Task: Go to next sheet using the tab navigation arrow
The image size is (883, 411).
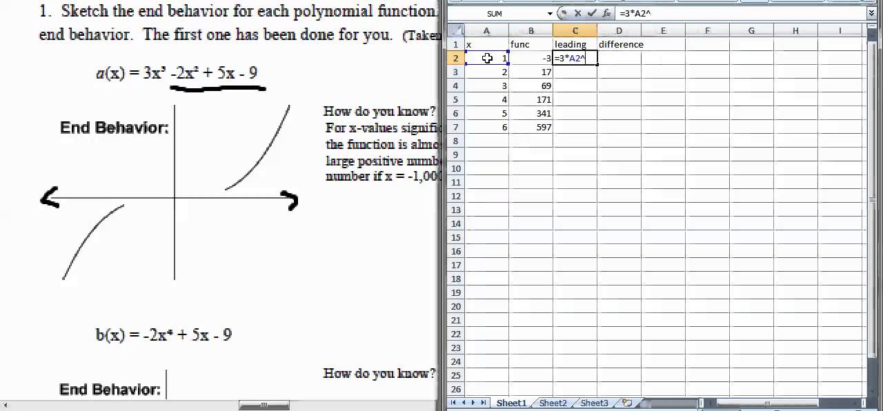Action: tap(473, 403)
